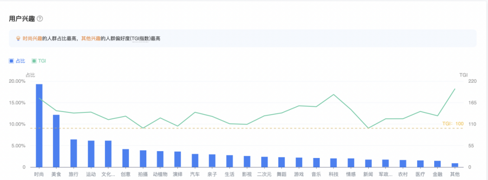Screen dimensions: 488x180
Task: Click the 汽车 axis label
Action: 195,174
